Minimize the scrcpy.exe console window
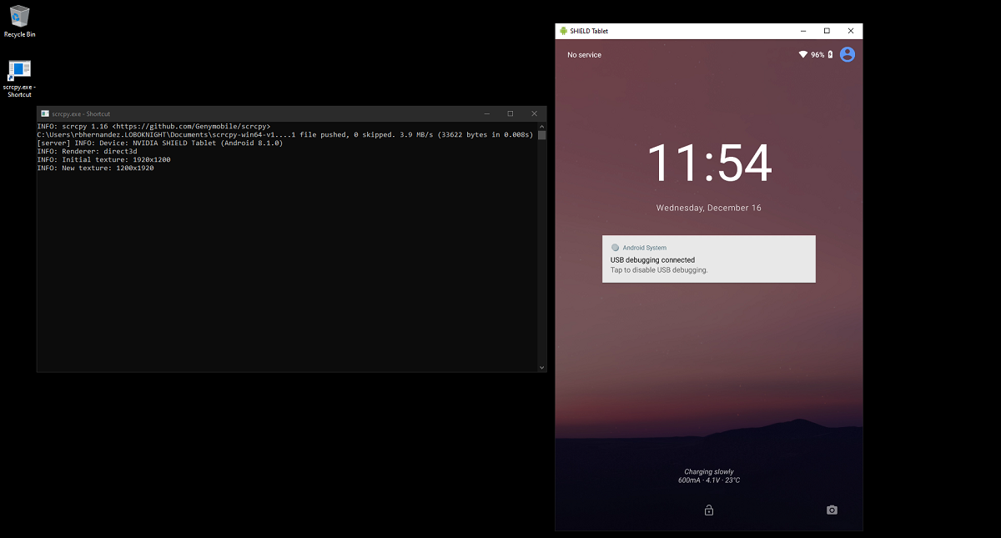The image size is (1001, 538). point(486,113)
